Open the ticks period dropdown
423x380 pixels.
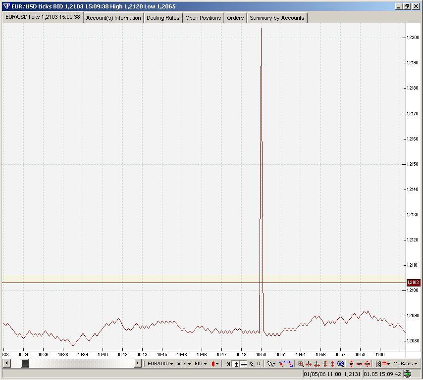(x=183, y=364)
